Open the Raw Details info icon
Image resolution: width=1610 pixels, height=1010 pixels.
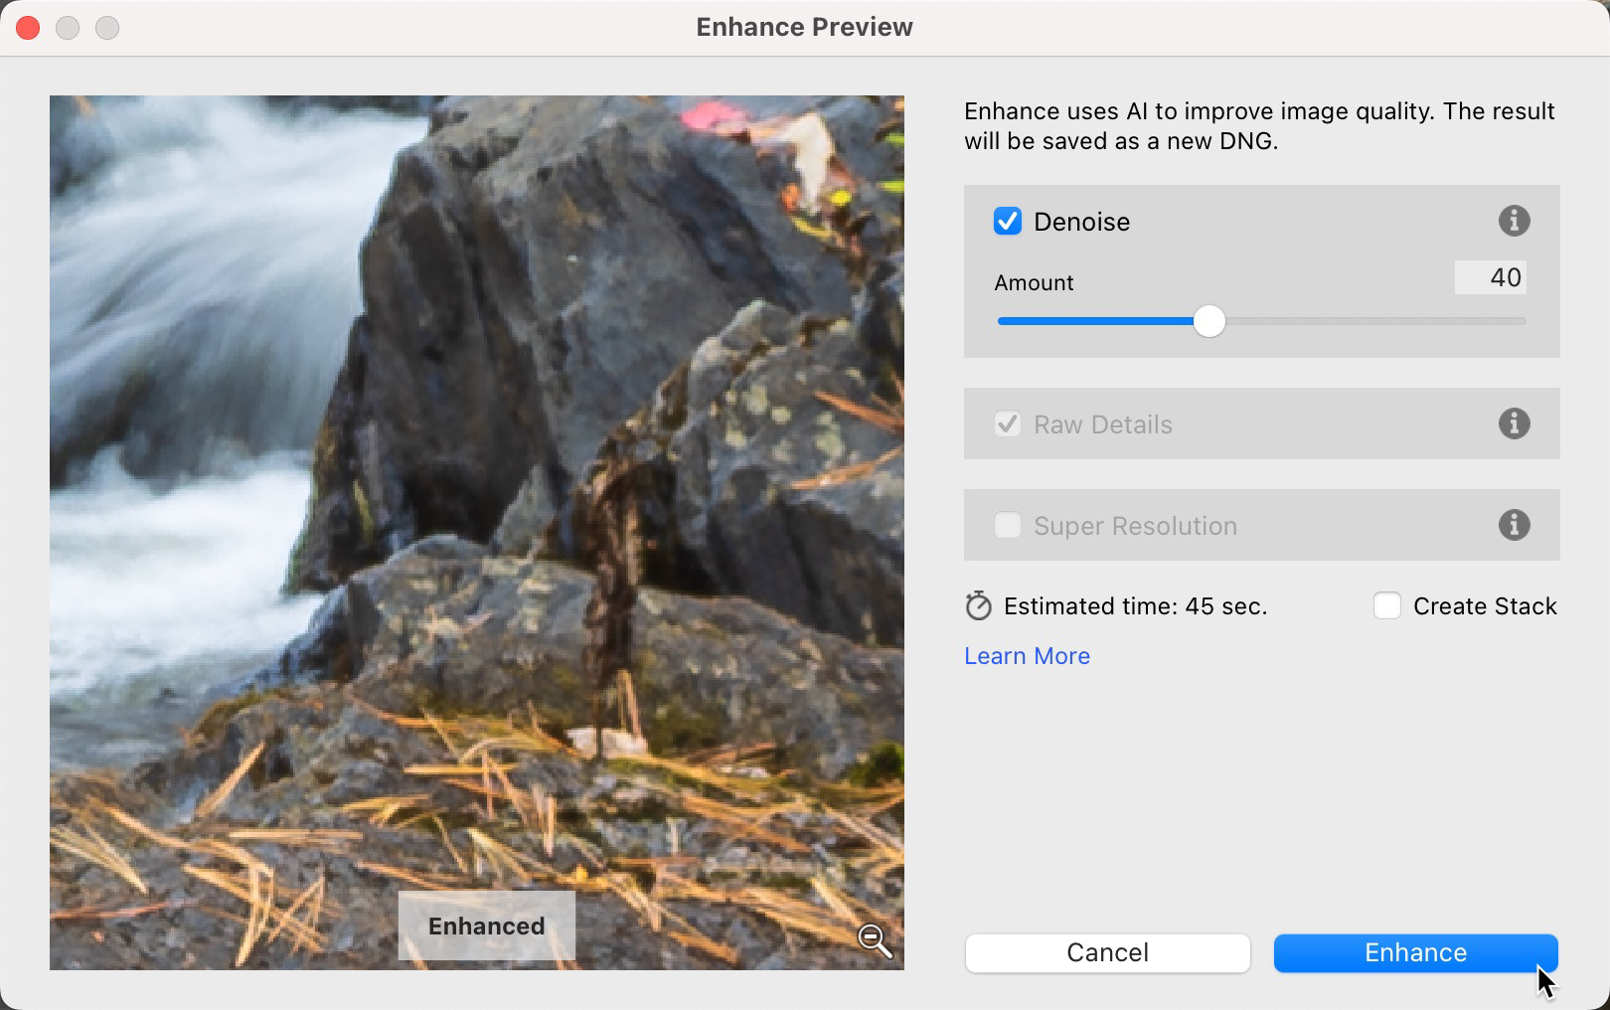[x=1514, y=423]
